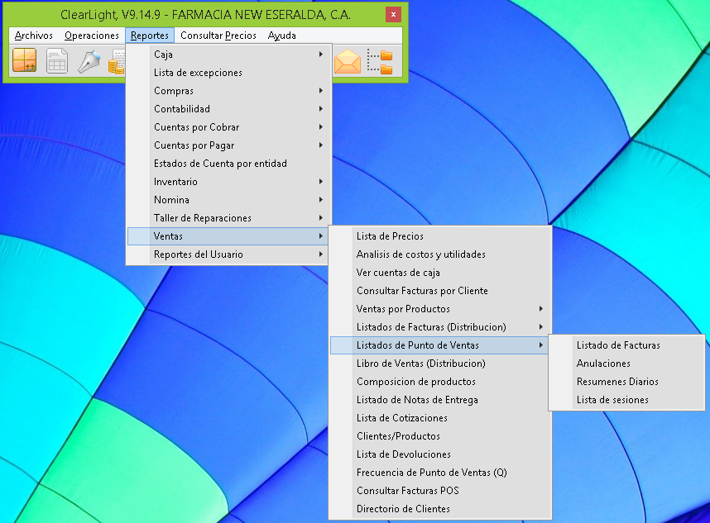Select Lista de sesiones
Image resolution: width=710 pixels, height=523 pixels.
(612, 400)
